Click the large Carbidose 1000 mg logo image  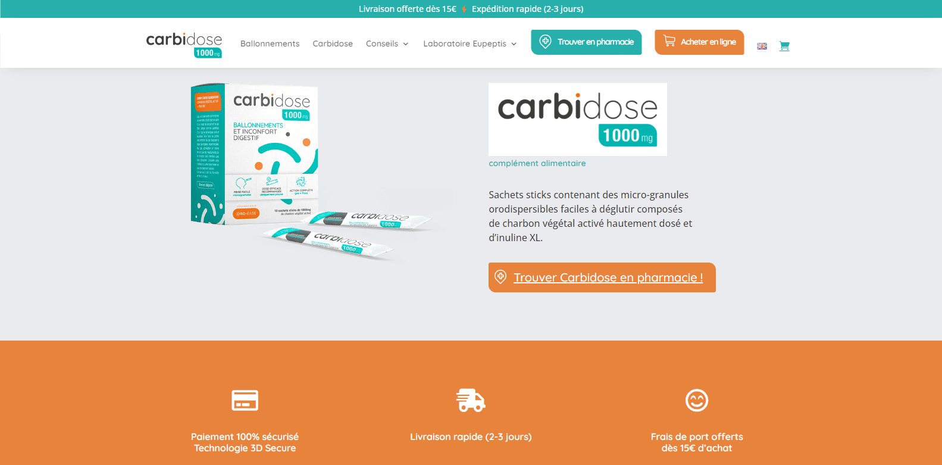tap(577, 119)
